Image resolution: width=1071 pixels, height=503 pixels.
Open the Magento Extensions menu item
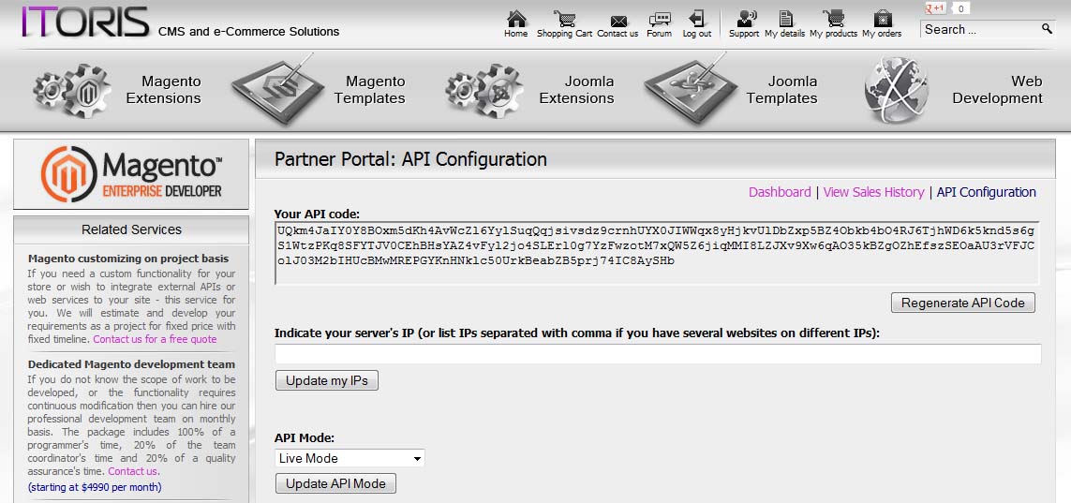tap(164, 90)
